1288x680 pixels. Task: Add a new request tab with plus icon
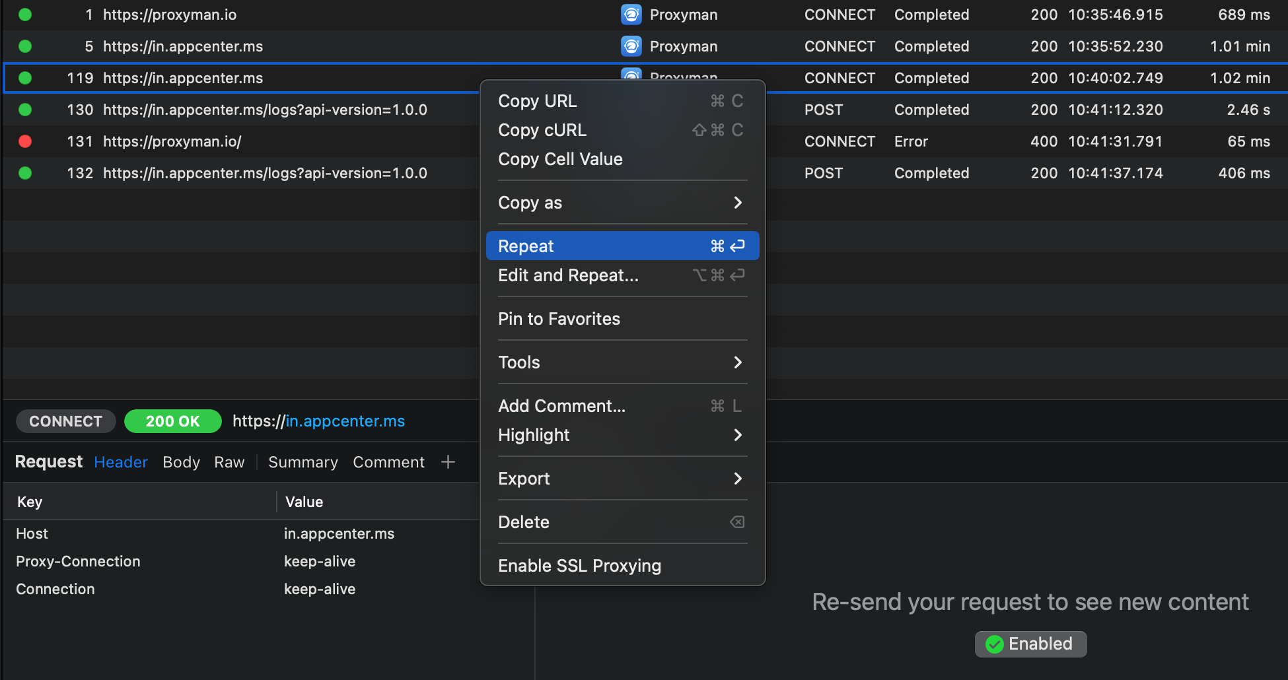(x=448, y=462)
